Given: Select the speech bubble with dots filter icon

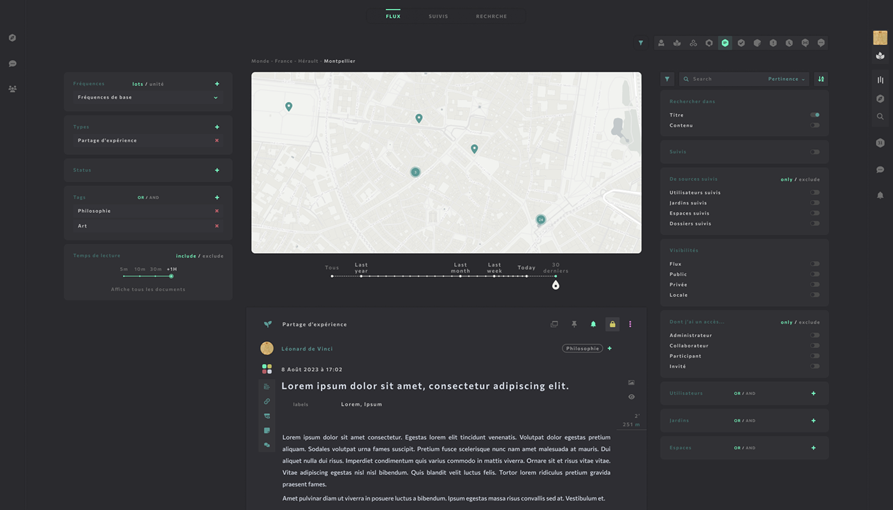Looking at the screenshot, I should point(821,43).
